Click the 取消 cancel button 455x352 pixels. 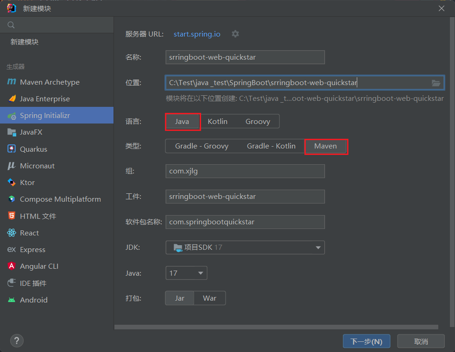[x=421, y=341]
